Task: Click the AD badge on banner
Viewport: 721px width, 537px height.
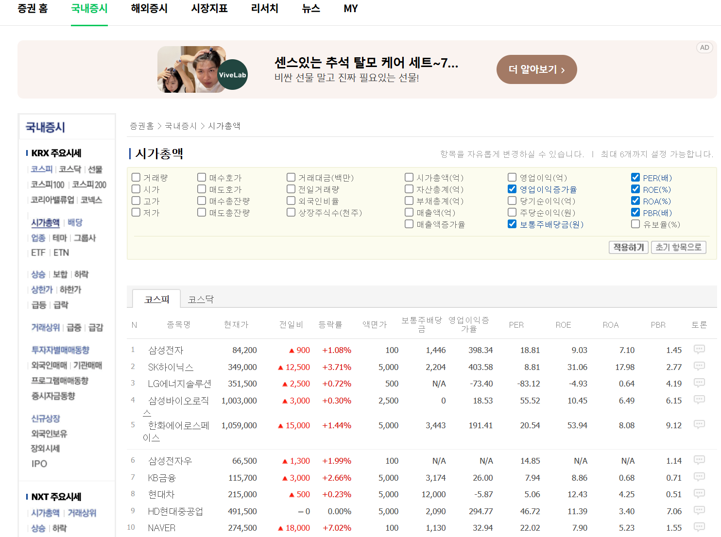Action: (704, 48)
